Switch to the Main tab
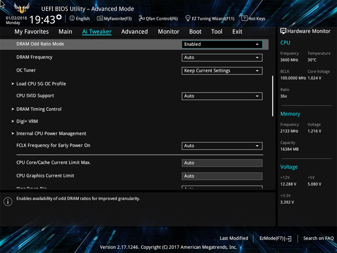The image size is (337, 253). (66, 32)
